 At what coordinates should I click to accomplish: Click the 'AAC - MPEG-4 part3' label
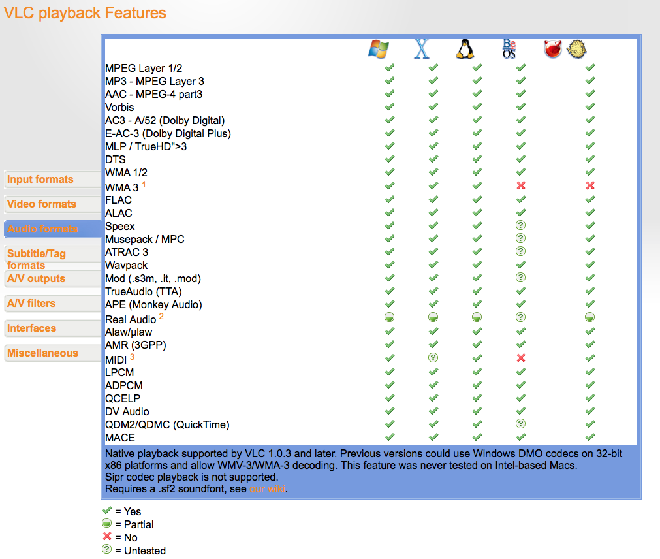153,94
